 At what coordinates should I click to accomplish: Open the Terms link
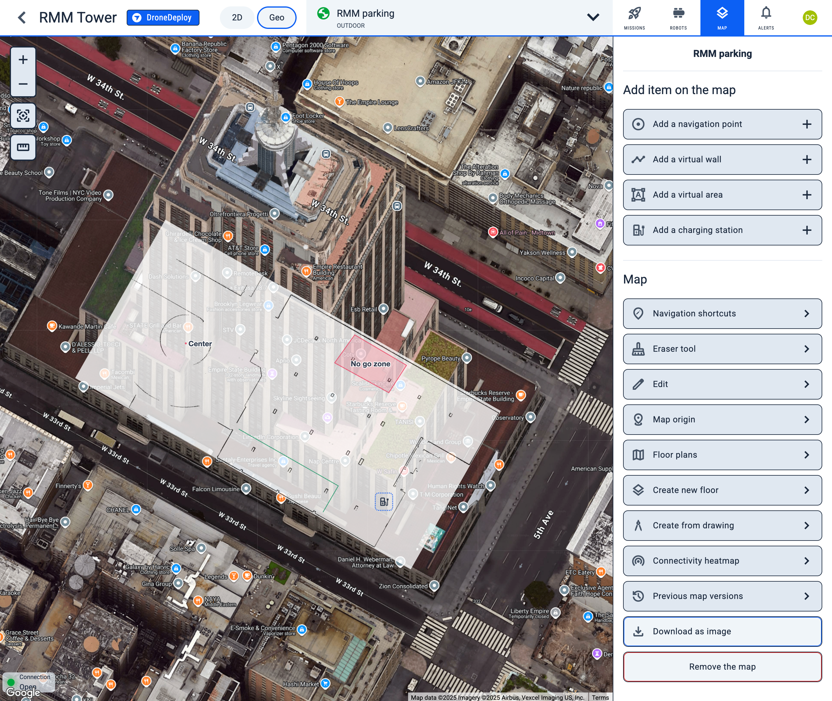[x=600, y=697]
